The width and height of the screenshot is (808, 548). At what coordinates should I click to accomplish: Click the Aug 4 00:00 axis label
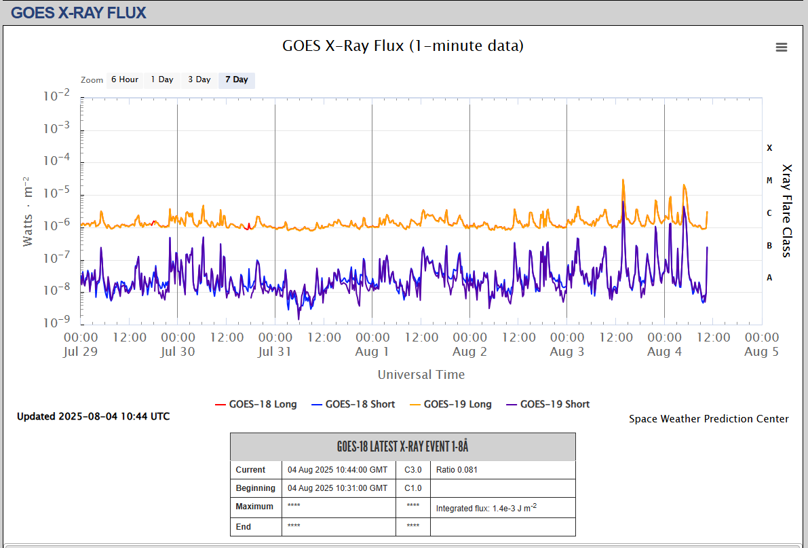(x=665, y=344)
